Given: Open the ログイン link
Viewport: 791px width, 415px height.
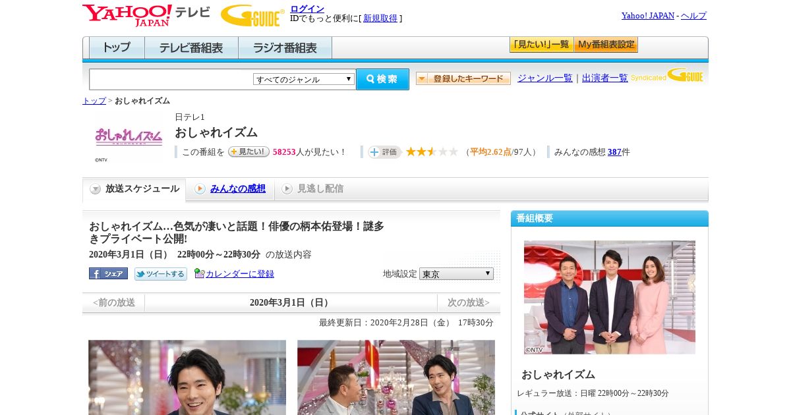Looking at the screenshot, I should [307, 9].
